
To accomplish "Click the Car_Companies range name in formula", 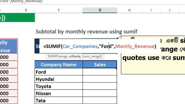I will click(x=80, y=46).
